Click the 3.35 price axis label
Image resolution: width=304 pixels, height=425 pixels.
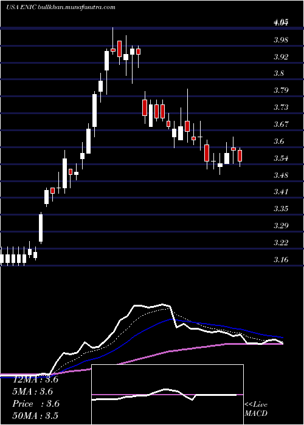coord(281,209)
